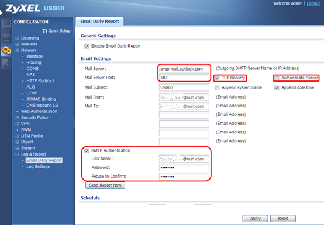Expand the Licensing tree node
The width and height of the screenshot is (324, 225).
pyautogui.click(x=17, y=38)
